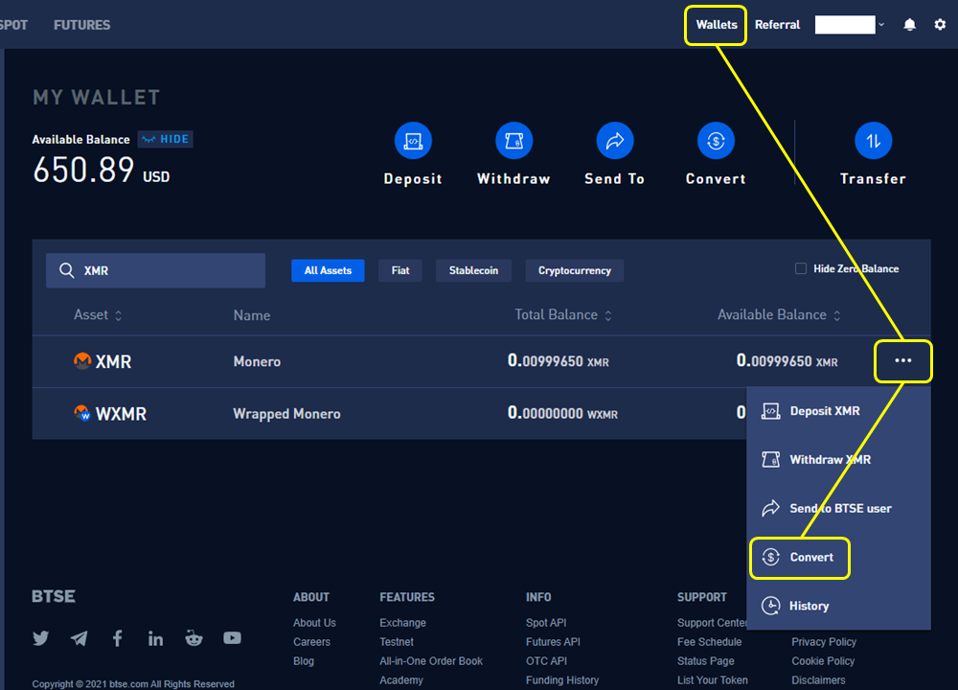Open Careers footer link
The height and width of the screenshot is (690, 958).
pyautogui.click(x=311, y=642)
